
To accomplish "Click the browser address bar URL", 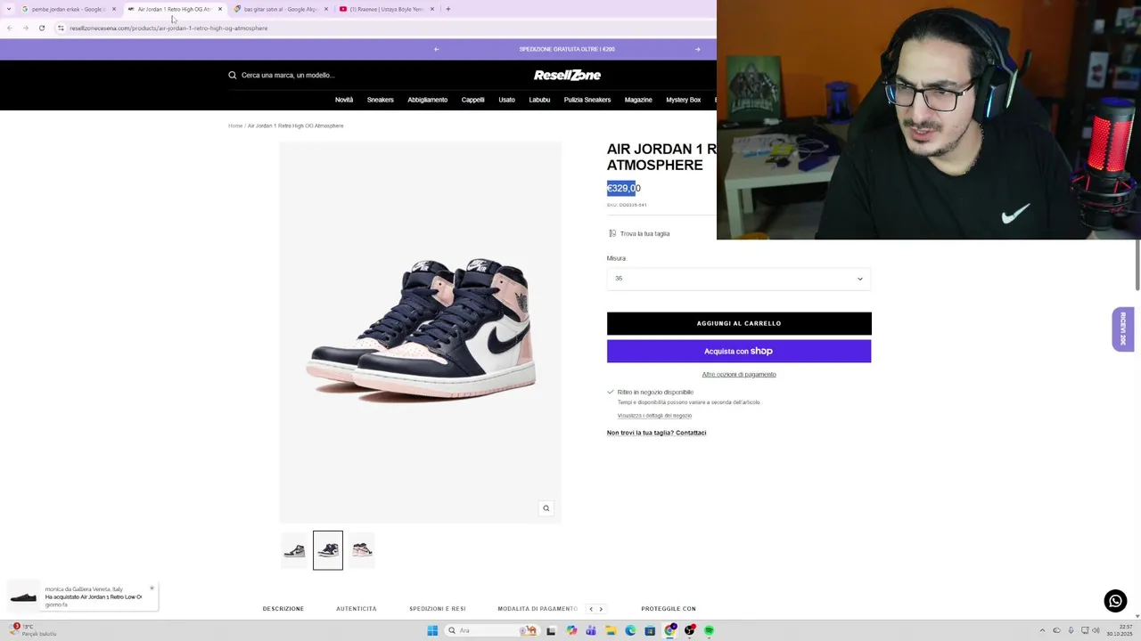I will pos(168,28).
